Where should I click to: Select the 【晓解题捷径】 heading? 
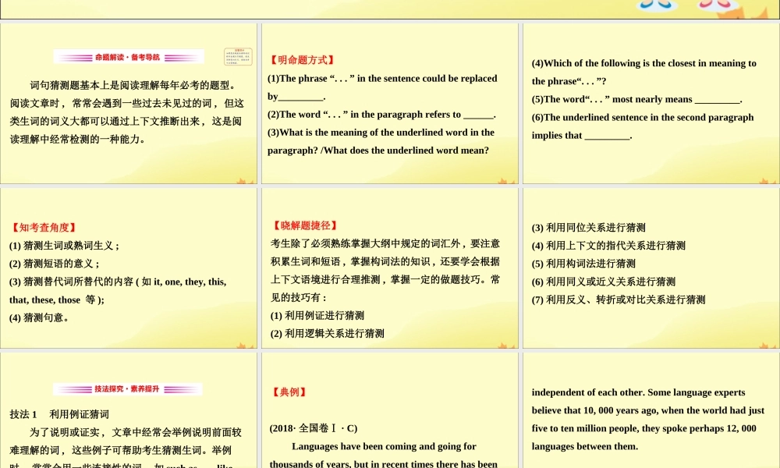pyautogui.click(x=304, y=225)
